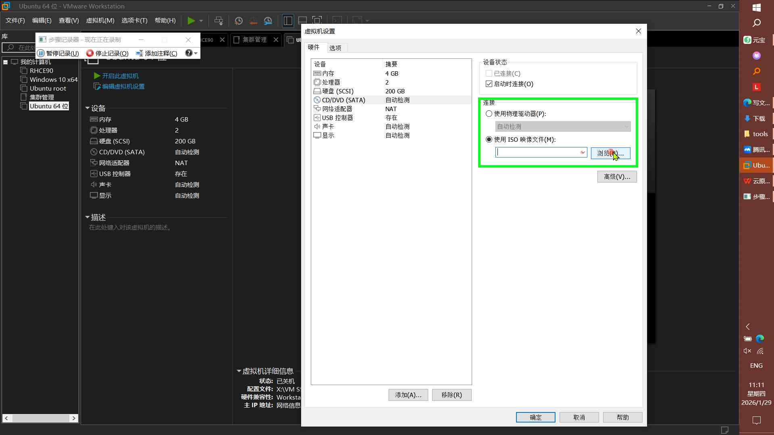Screen dimensions: 774x435
Task: Click the take snapshot clock icon
Action: [239, 21]
